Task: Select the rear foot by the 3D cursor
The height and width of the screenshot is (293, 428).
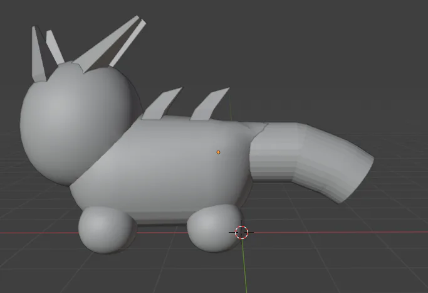Action: (214, 228)
